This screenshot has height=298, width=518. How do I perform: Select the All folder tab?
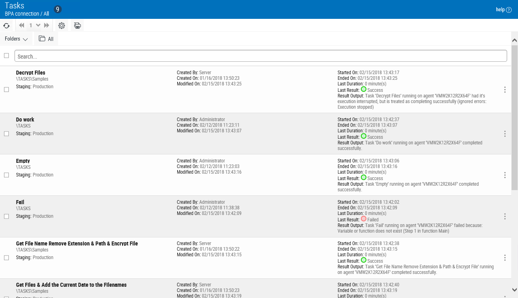click(46, 39)
